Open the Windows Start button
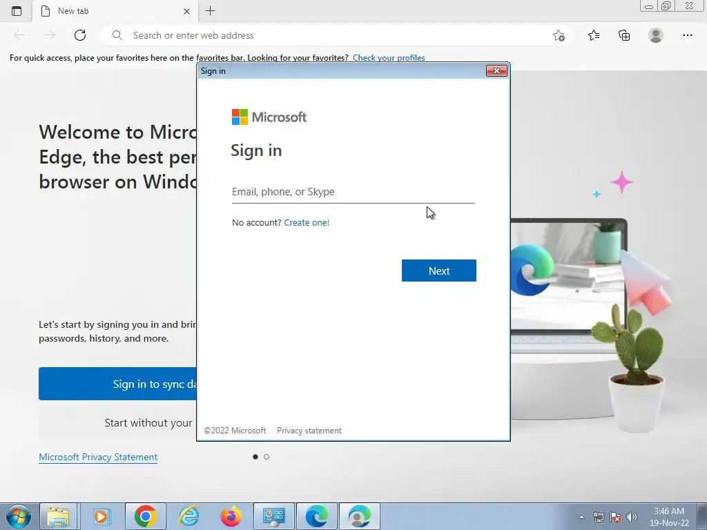The height and width of the screenshot is (530, 707). point(18,516)
